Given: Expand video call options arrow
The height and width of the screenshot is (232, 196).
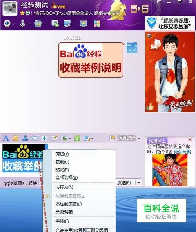Looking at the screenshot, I should [14, 24].
